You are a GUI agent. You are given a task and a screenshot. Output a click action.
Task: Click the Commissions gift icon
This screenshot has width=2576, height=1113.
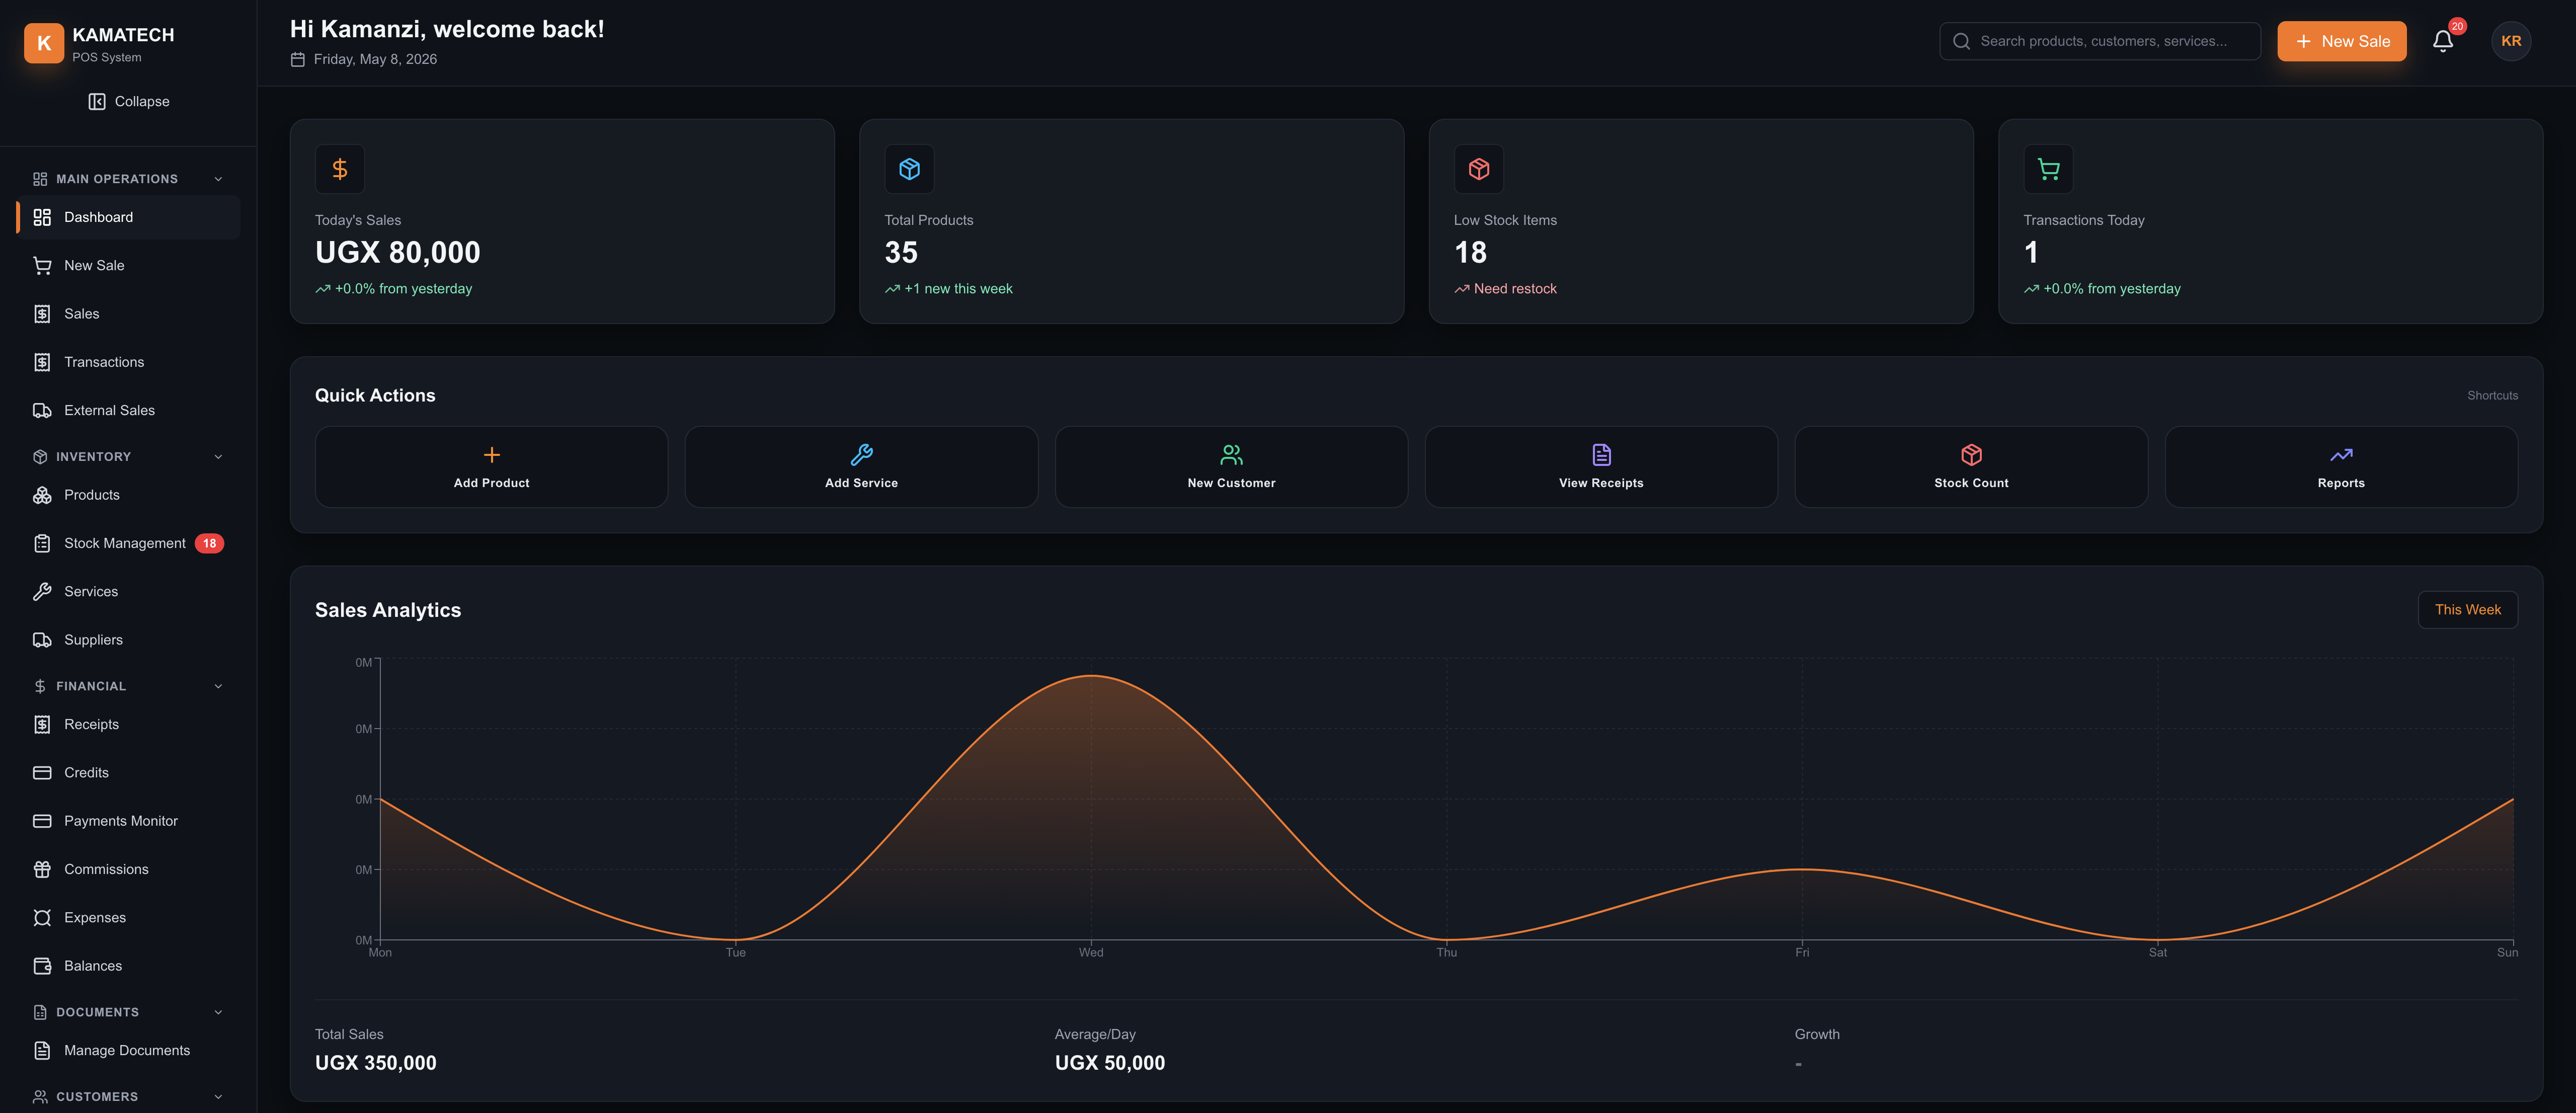click(42, 869)
